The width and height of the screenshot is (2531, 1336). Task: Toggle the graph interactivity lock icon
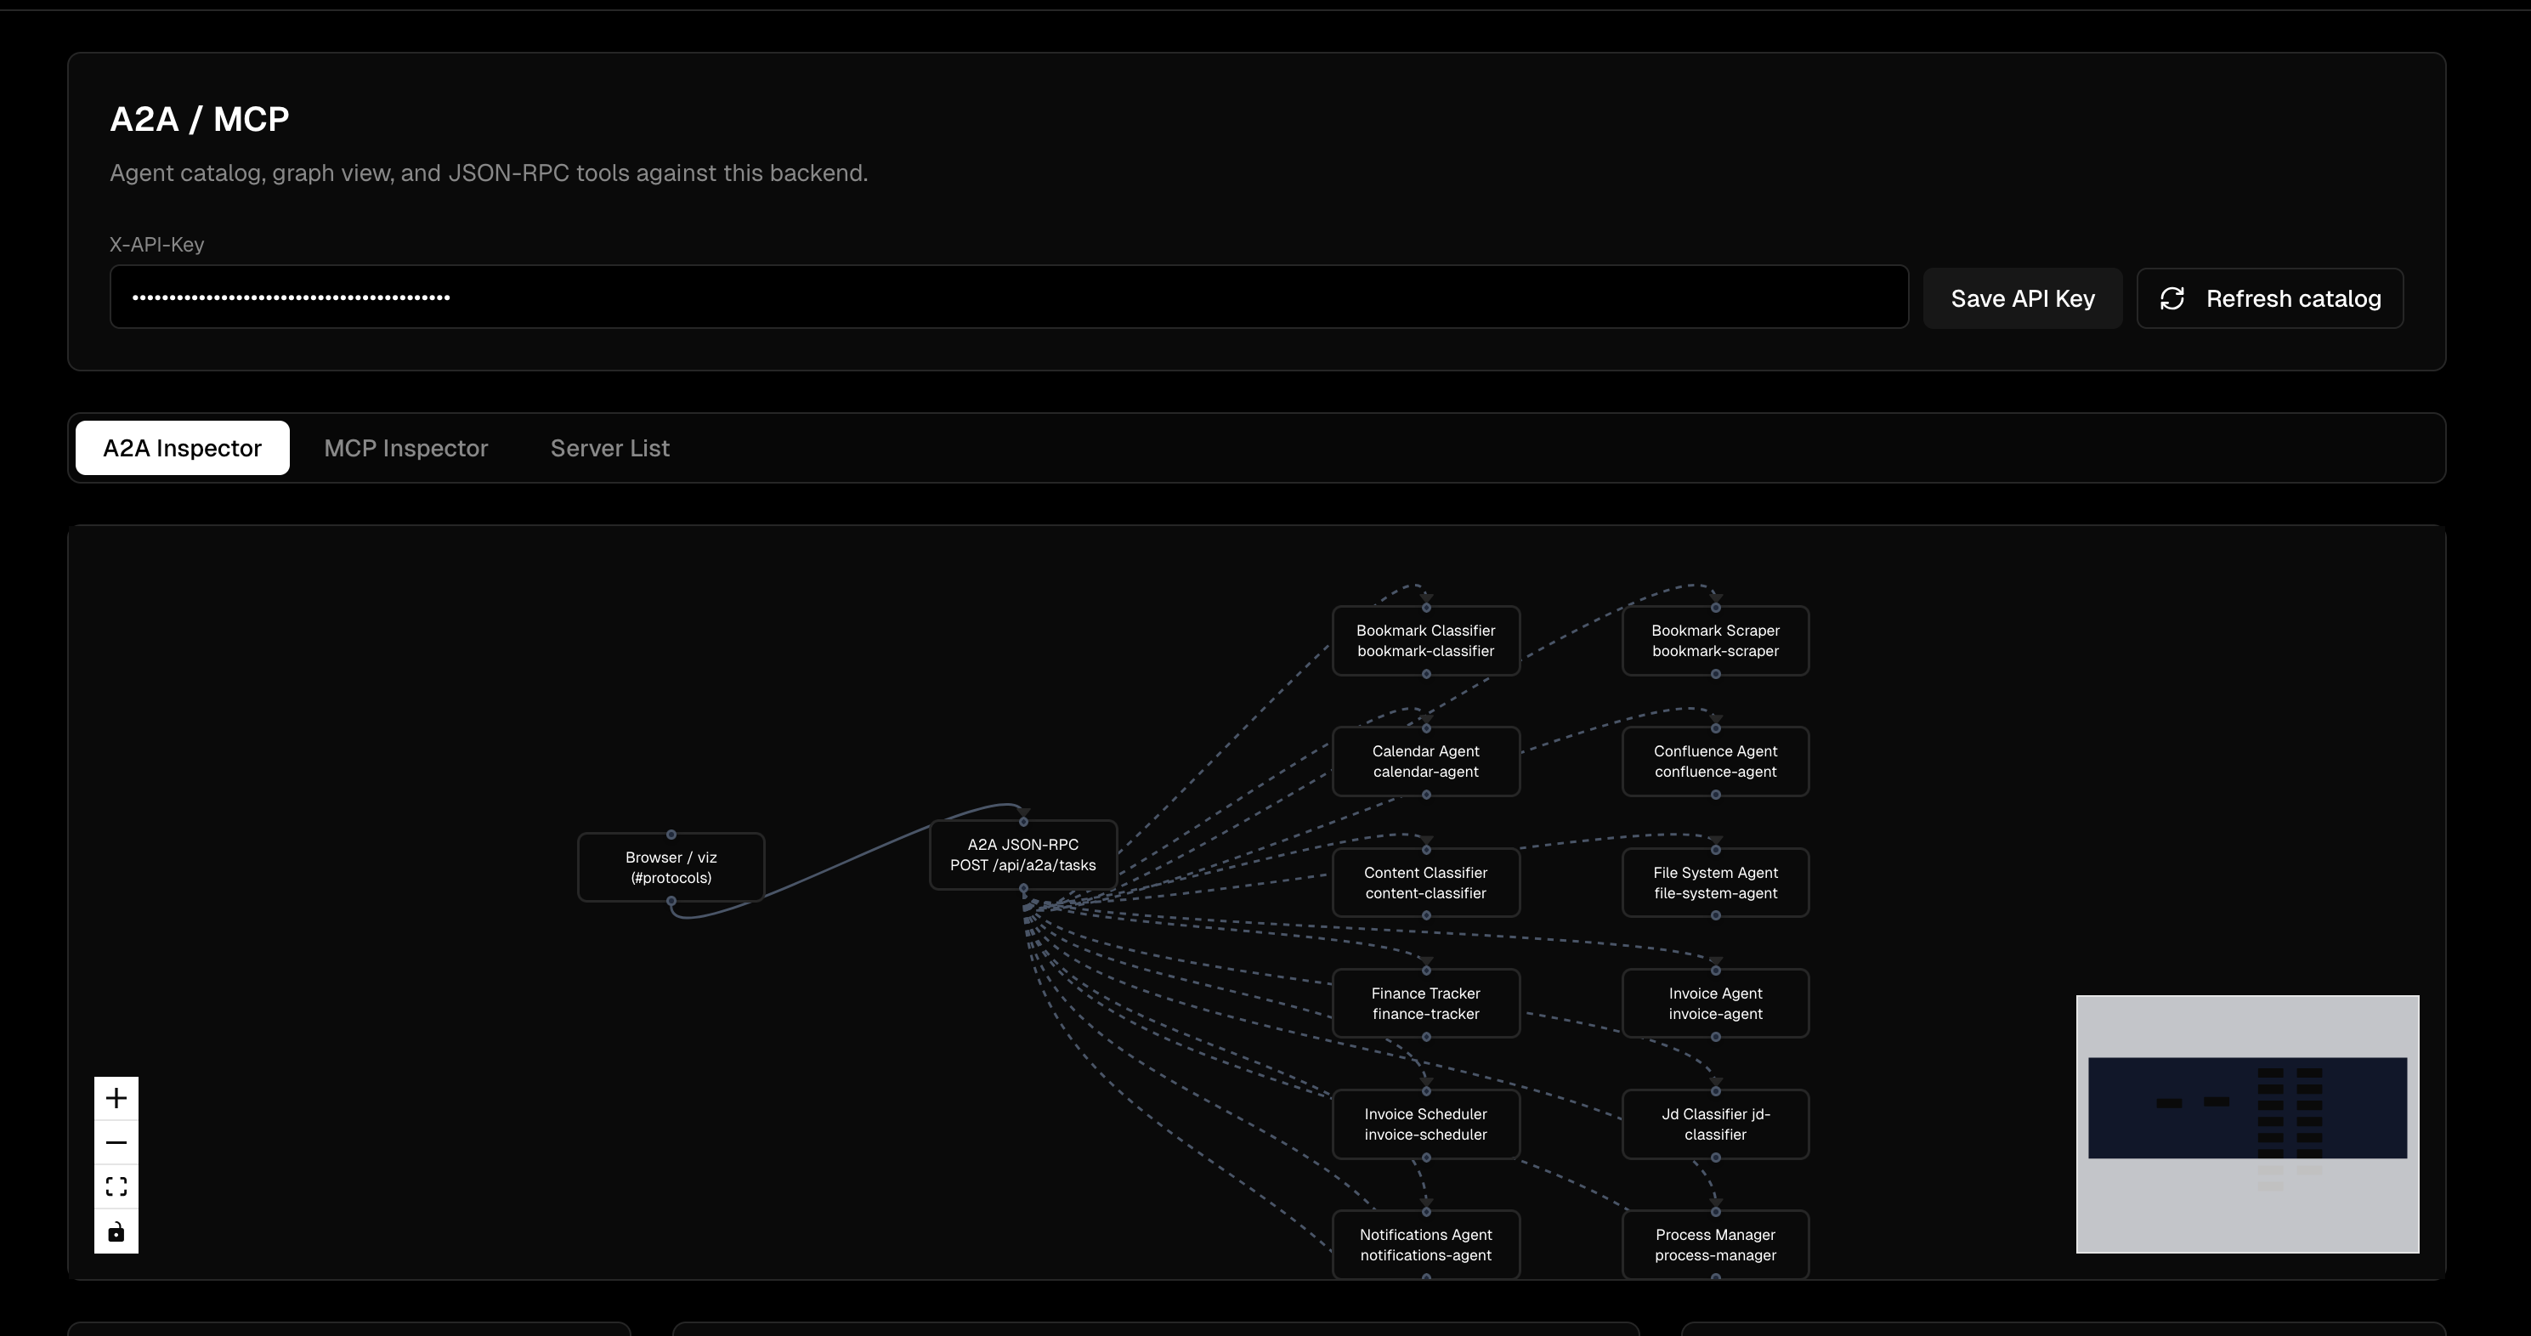point(116,1231)
